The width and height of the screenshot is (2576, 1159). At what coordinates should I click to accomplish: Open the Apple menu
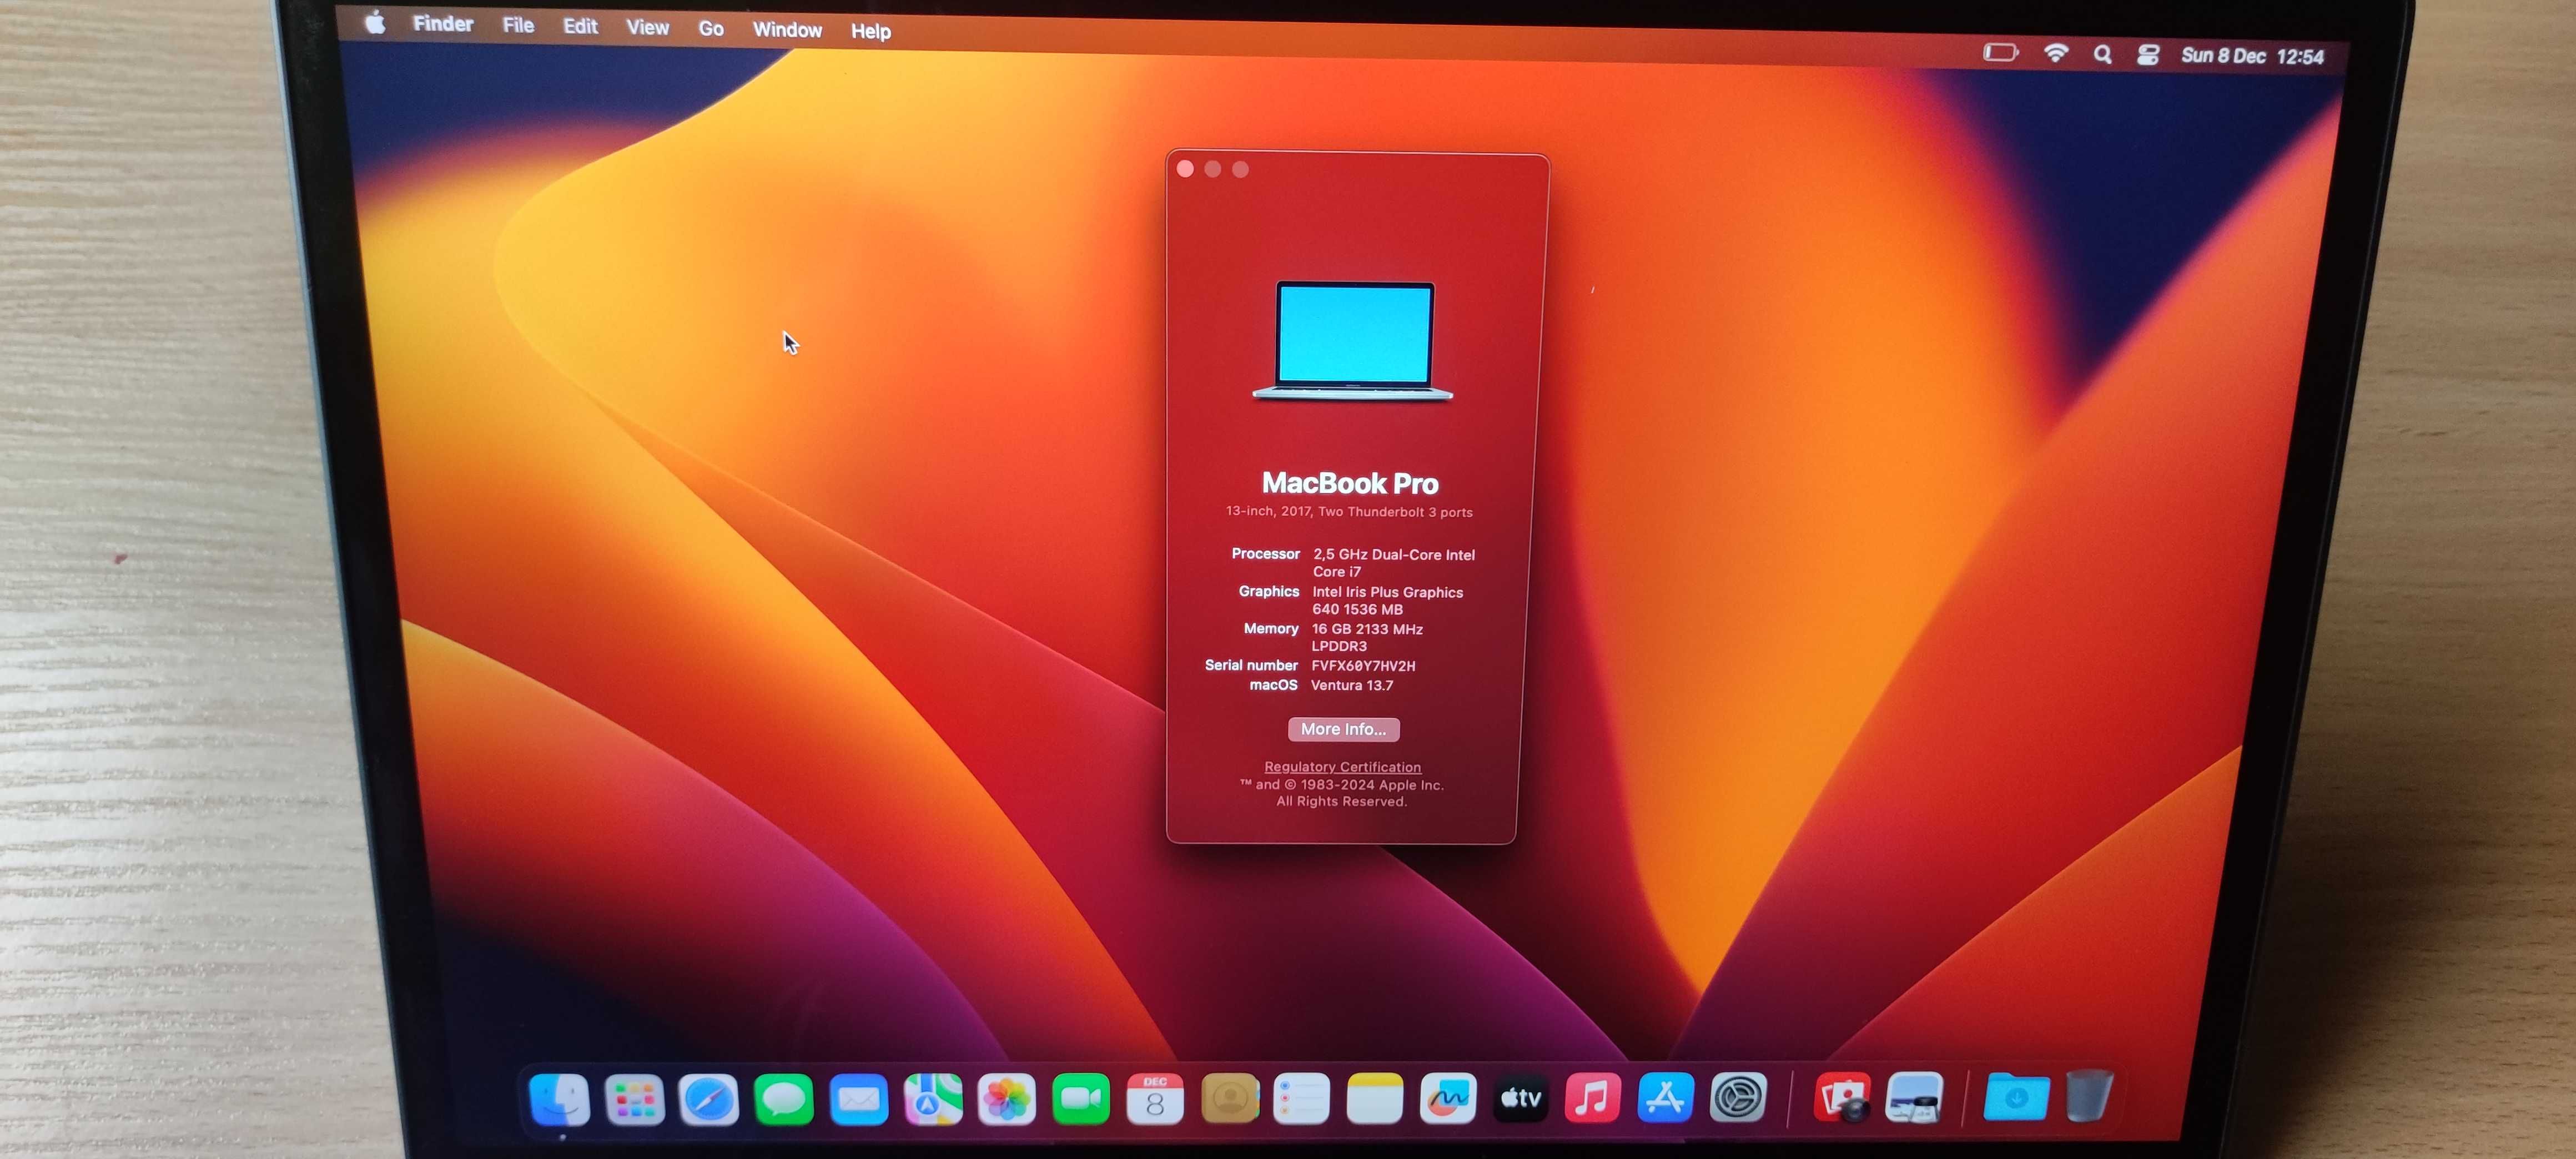[x=375, y=22]
